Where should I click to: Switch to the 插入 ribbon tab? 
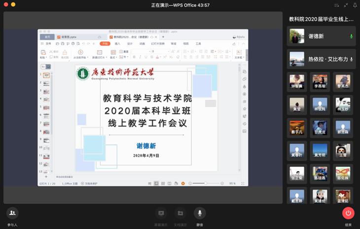[117, 43]
